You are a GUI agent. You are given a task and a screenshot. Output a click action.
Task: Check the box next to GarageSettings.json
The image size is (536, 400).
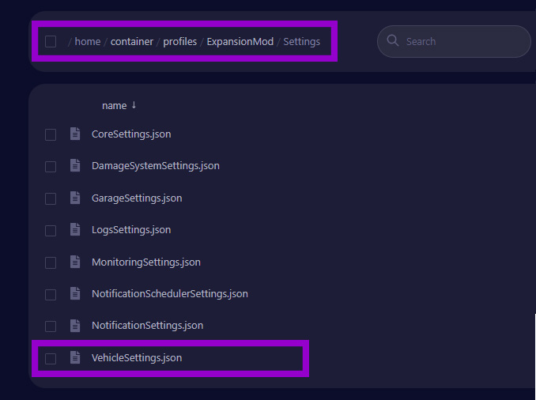coord(51,198)
